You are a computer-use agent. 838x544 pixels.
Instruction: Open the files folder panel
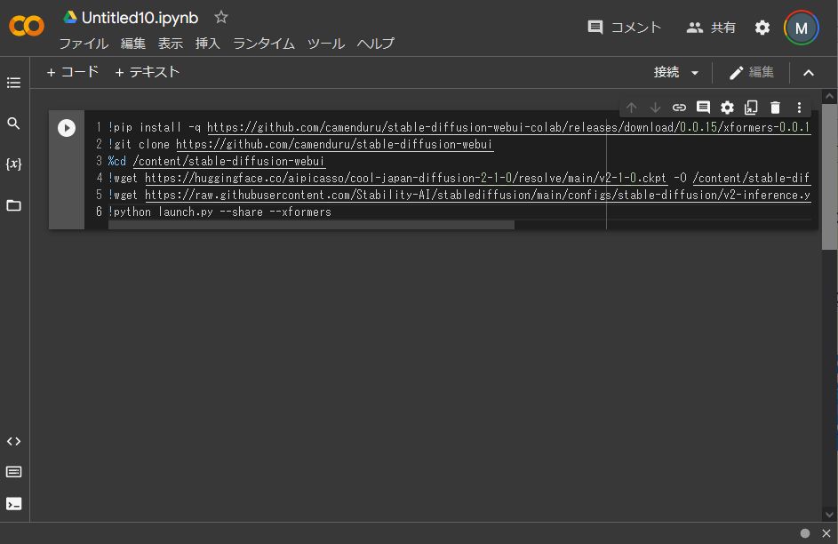[14, 205]
